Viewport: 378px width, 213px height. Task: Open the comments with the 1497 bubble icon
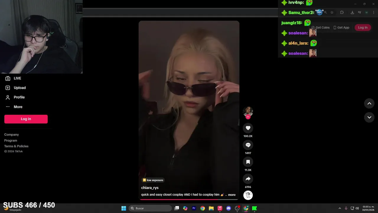248,145
